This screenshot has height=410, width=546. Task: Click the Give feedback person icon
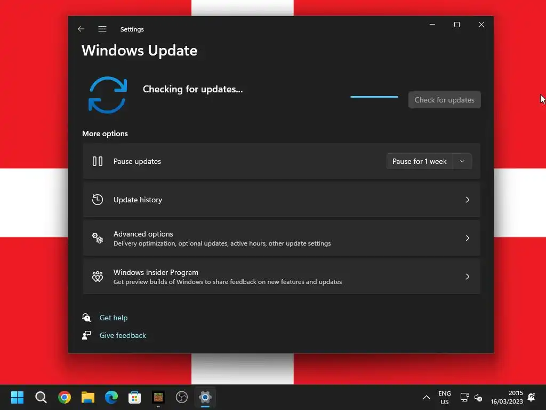pos(86,335)
